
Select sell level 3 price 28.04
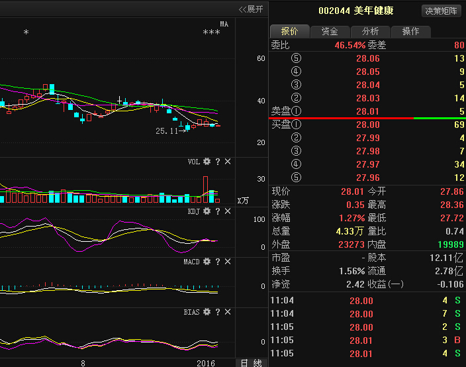[368, 85]
